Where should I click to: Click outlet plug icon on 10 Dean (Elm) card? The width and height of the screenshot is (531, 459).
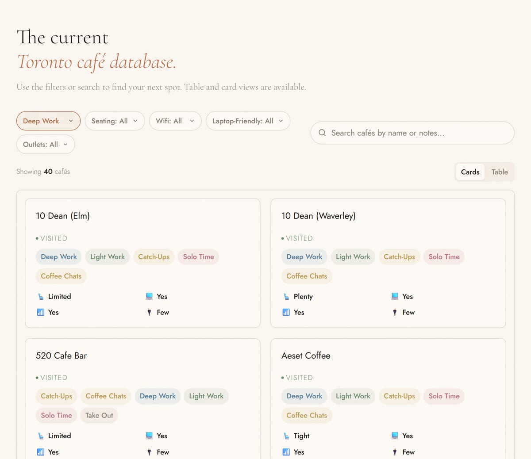pyautogui.click(x=149, y=312)
